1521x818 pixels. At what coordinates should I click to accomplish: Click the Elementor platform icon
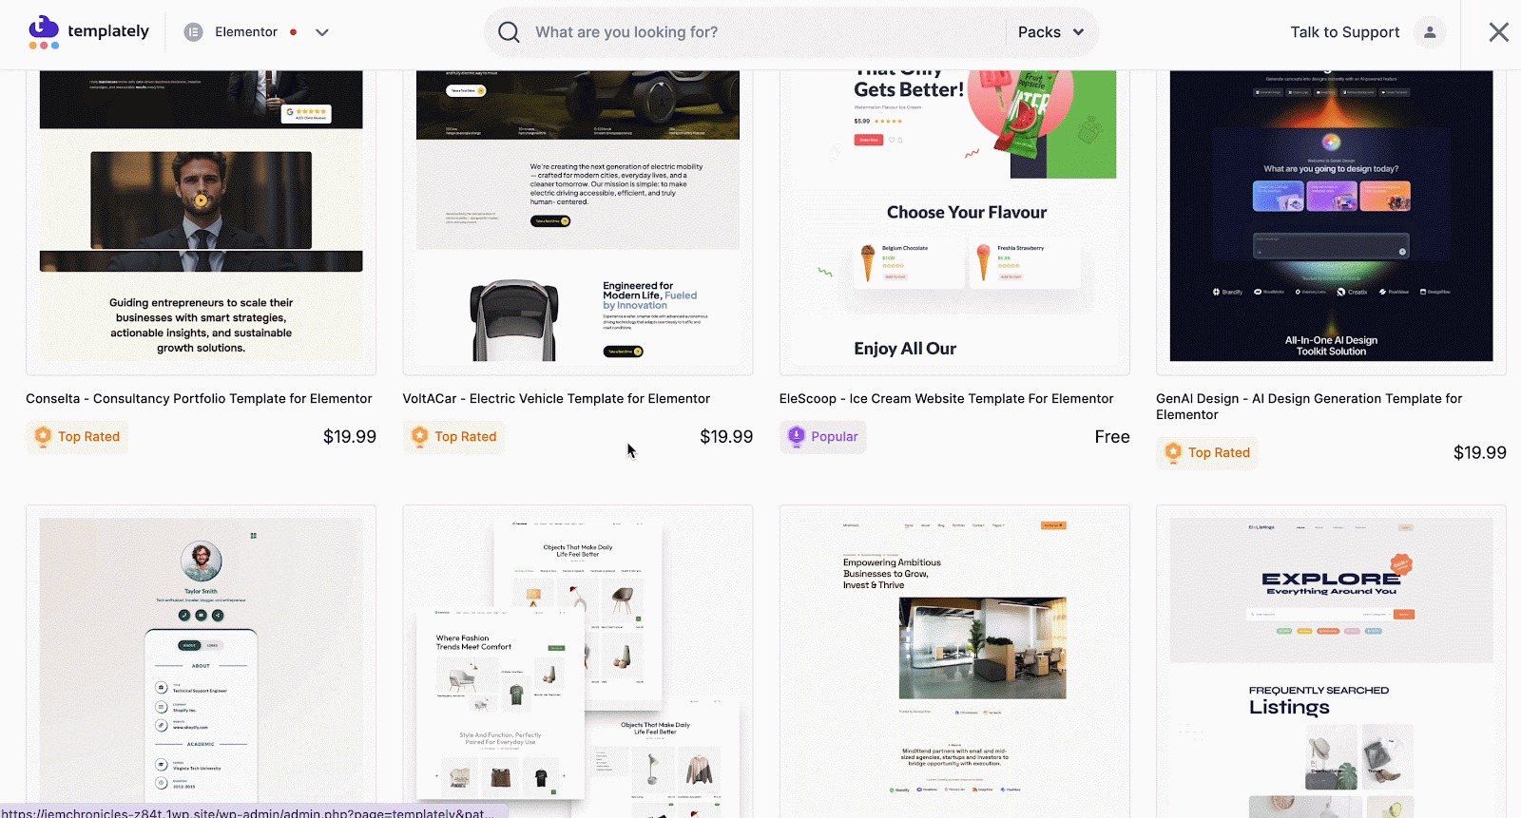(x=193, y=32)
